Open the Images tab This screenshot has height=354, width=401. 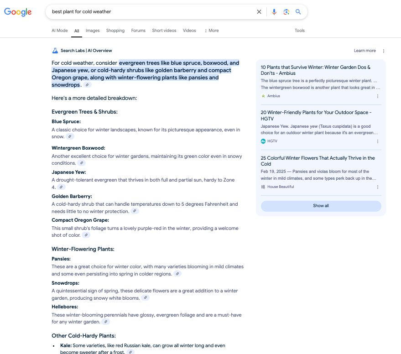93,31
